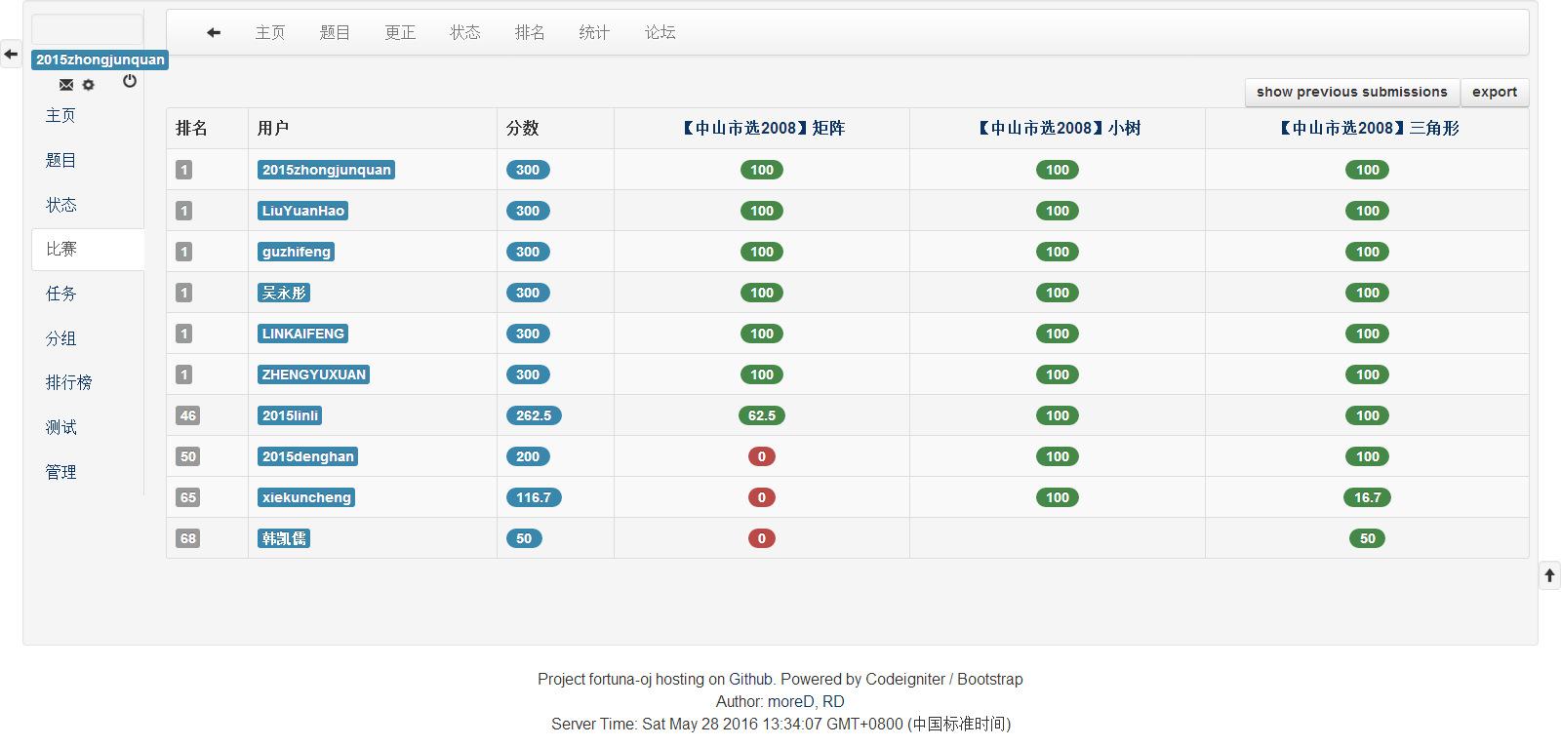
Task: Click 50 total score of 韩凯儒
Action: click(524, 538)
